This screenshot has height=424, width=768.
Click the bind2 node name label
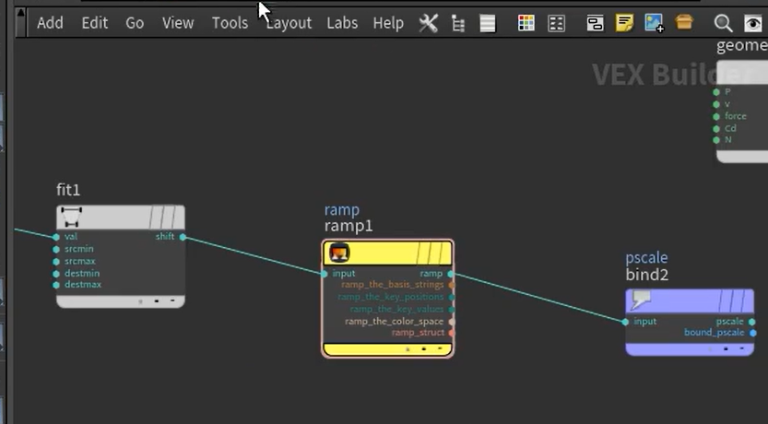646,275
